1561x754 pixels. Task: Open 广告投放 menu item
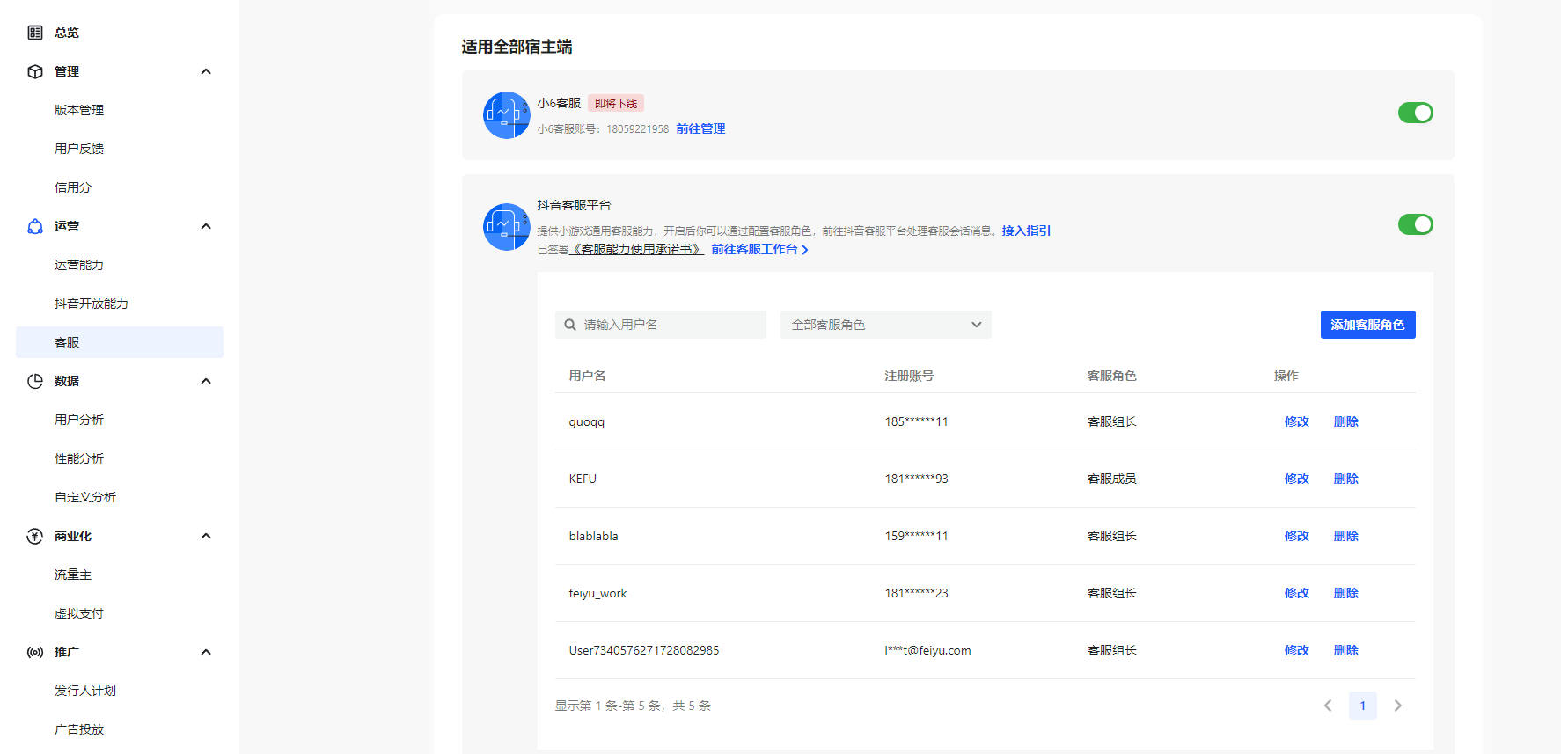tap(79, 729)
